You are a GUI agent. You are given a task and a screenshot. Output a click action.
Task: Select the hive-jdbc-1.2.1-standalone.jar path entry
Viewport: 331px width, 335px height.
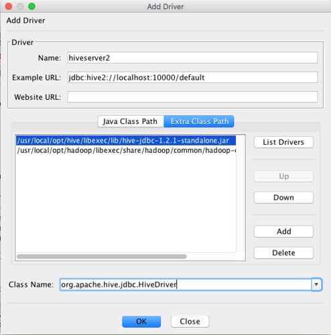click(126, 141)
